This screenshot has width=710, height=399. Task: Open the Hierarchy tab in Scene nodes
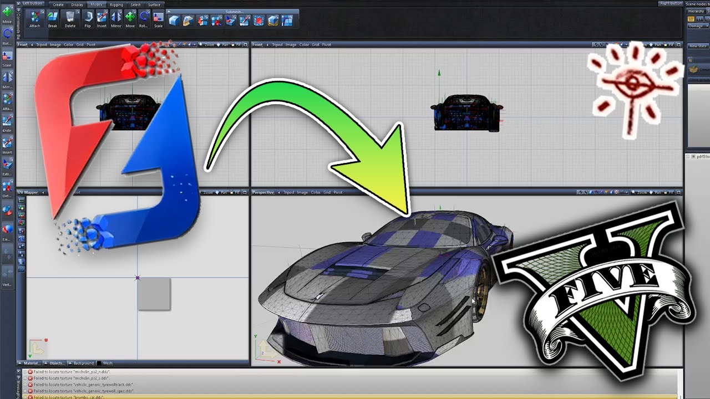(x=696, y=11)
